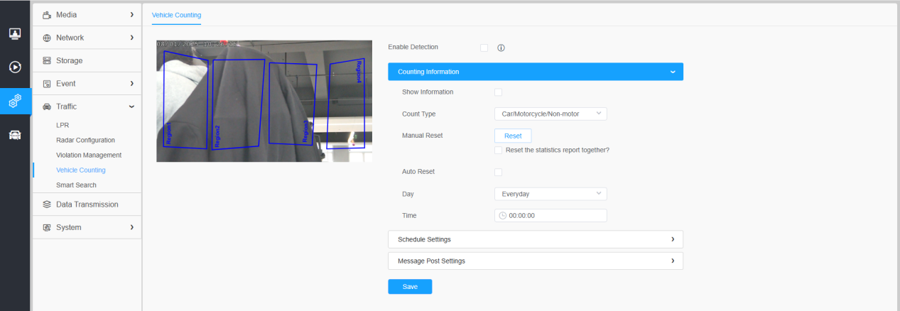Click the Save button

pyautogui.click(x=410, y=287)
